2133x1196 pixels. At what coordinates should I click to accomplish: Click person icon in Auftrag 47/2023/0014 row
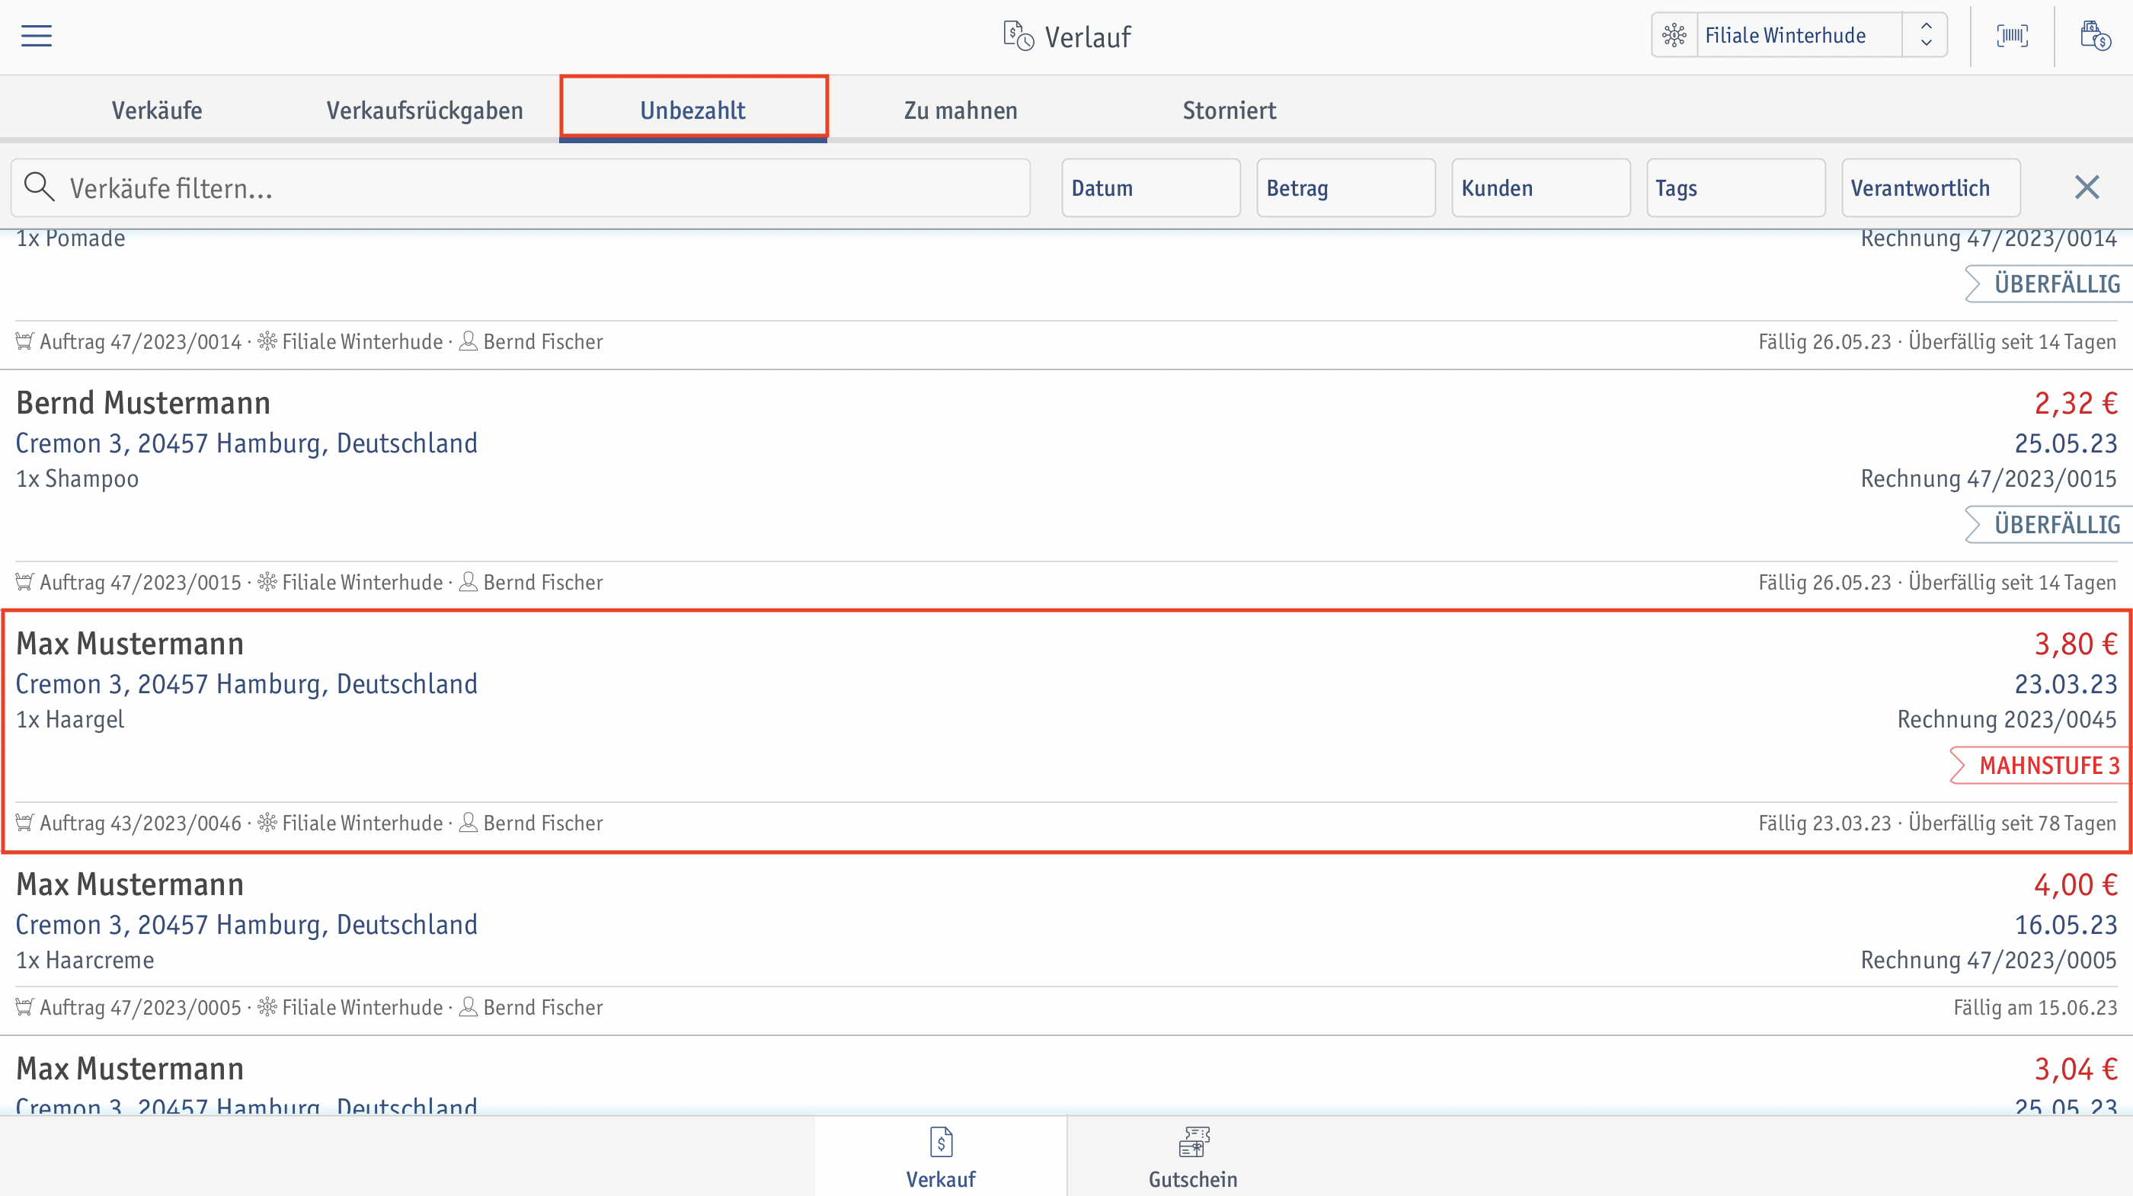[x=468, y=341]
